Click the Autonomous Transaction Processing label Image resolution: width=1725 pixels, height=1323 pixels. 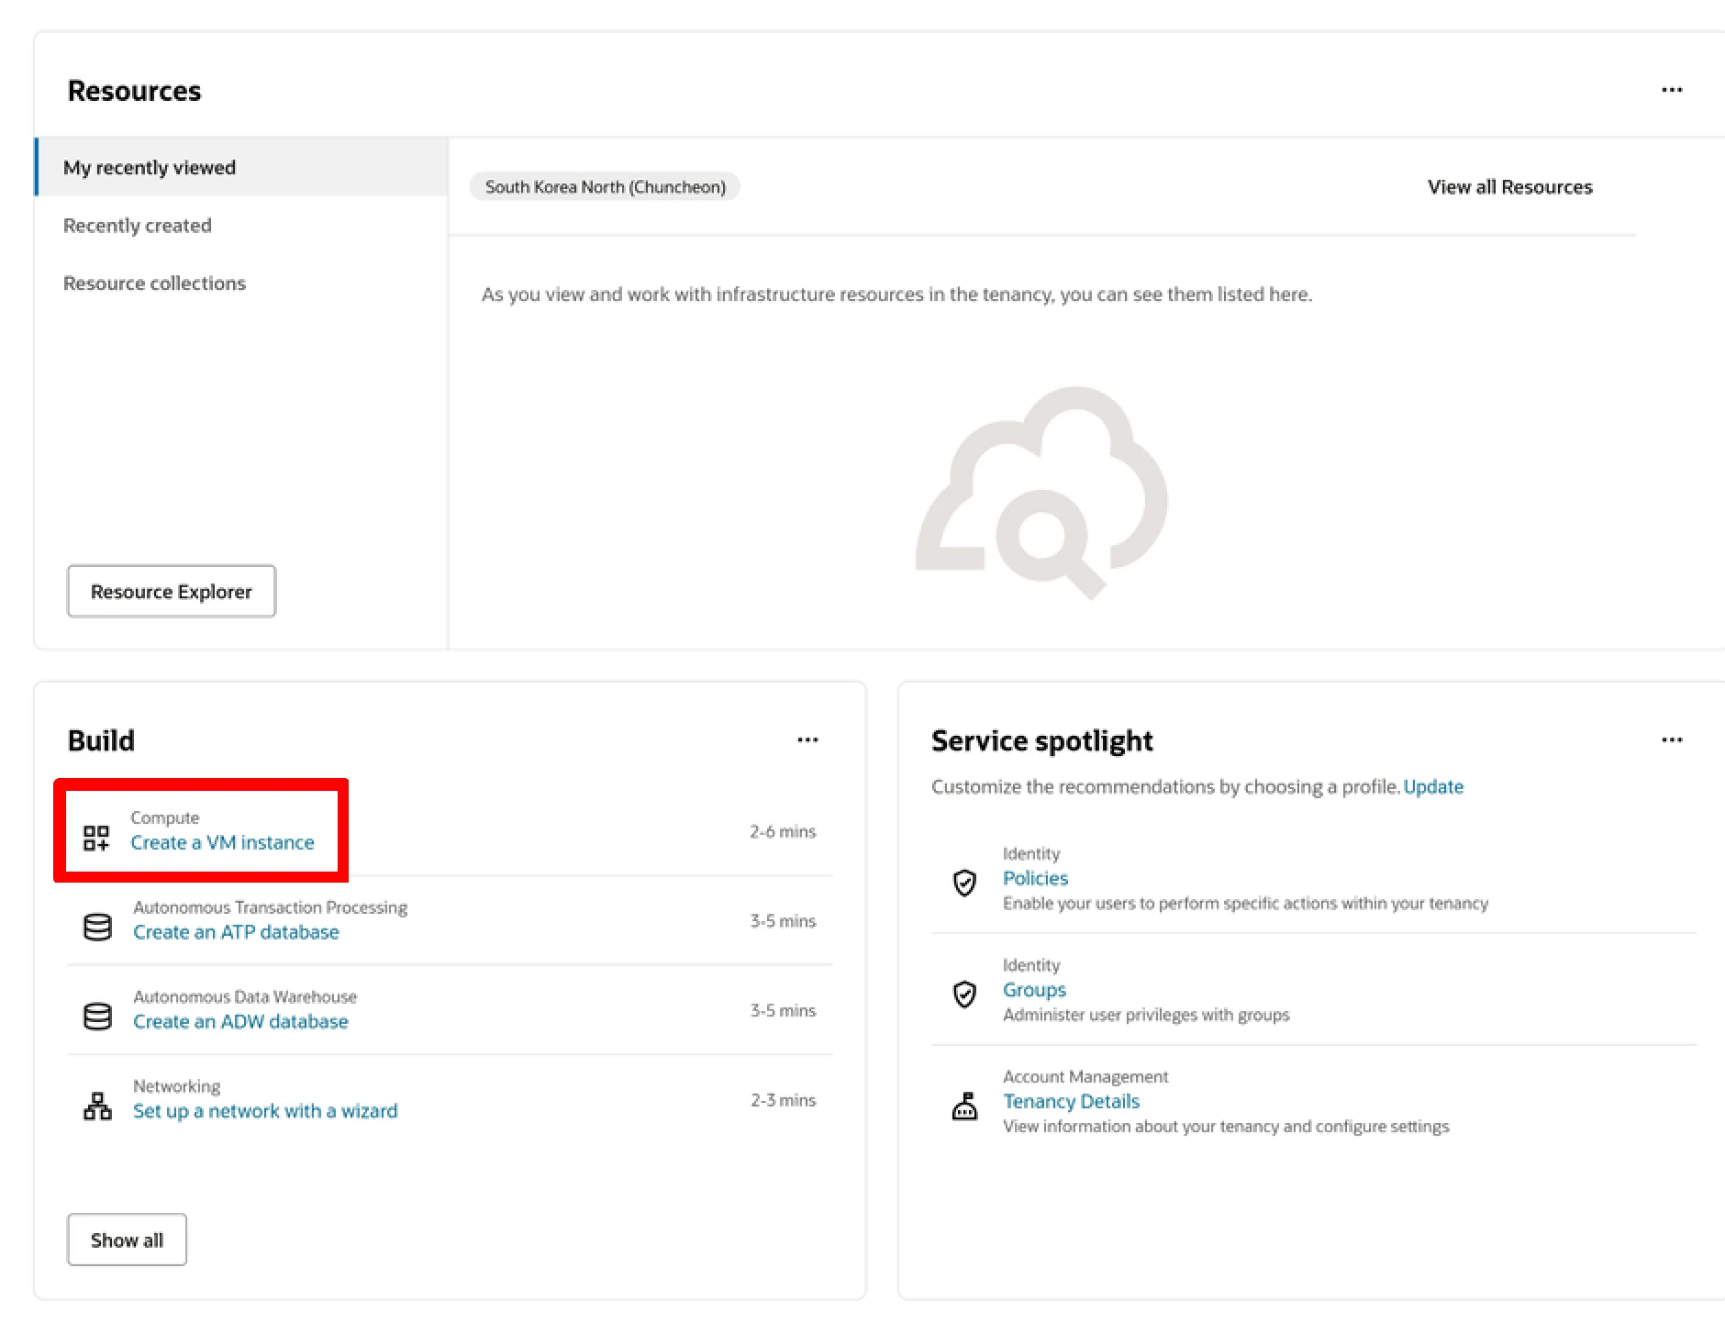pyautogui.click(x=270, y=907)
